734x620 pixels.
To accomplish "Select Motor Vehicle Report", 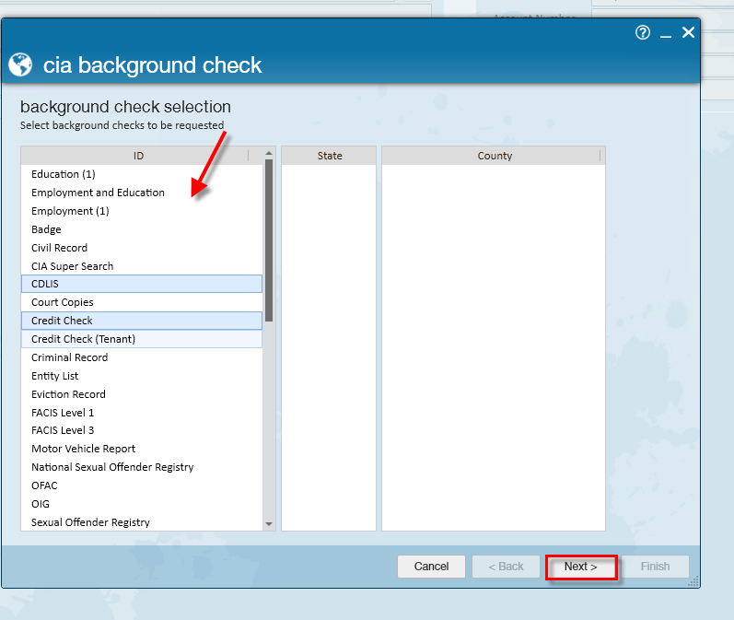I will click(x=142, y=449).
